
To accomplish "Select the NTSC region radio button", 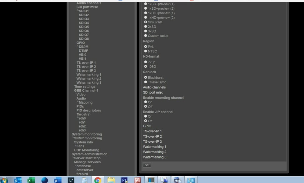I will [x=146, y=51].
